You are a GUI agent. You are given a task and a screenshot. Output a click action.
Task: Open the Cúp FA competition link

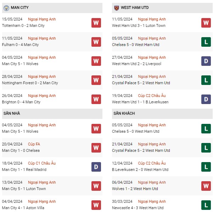34,144
